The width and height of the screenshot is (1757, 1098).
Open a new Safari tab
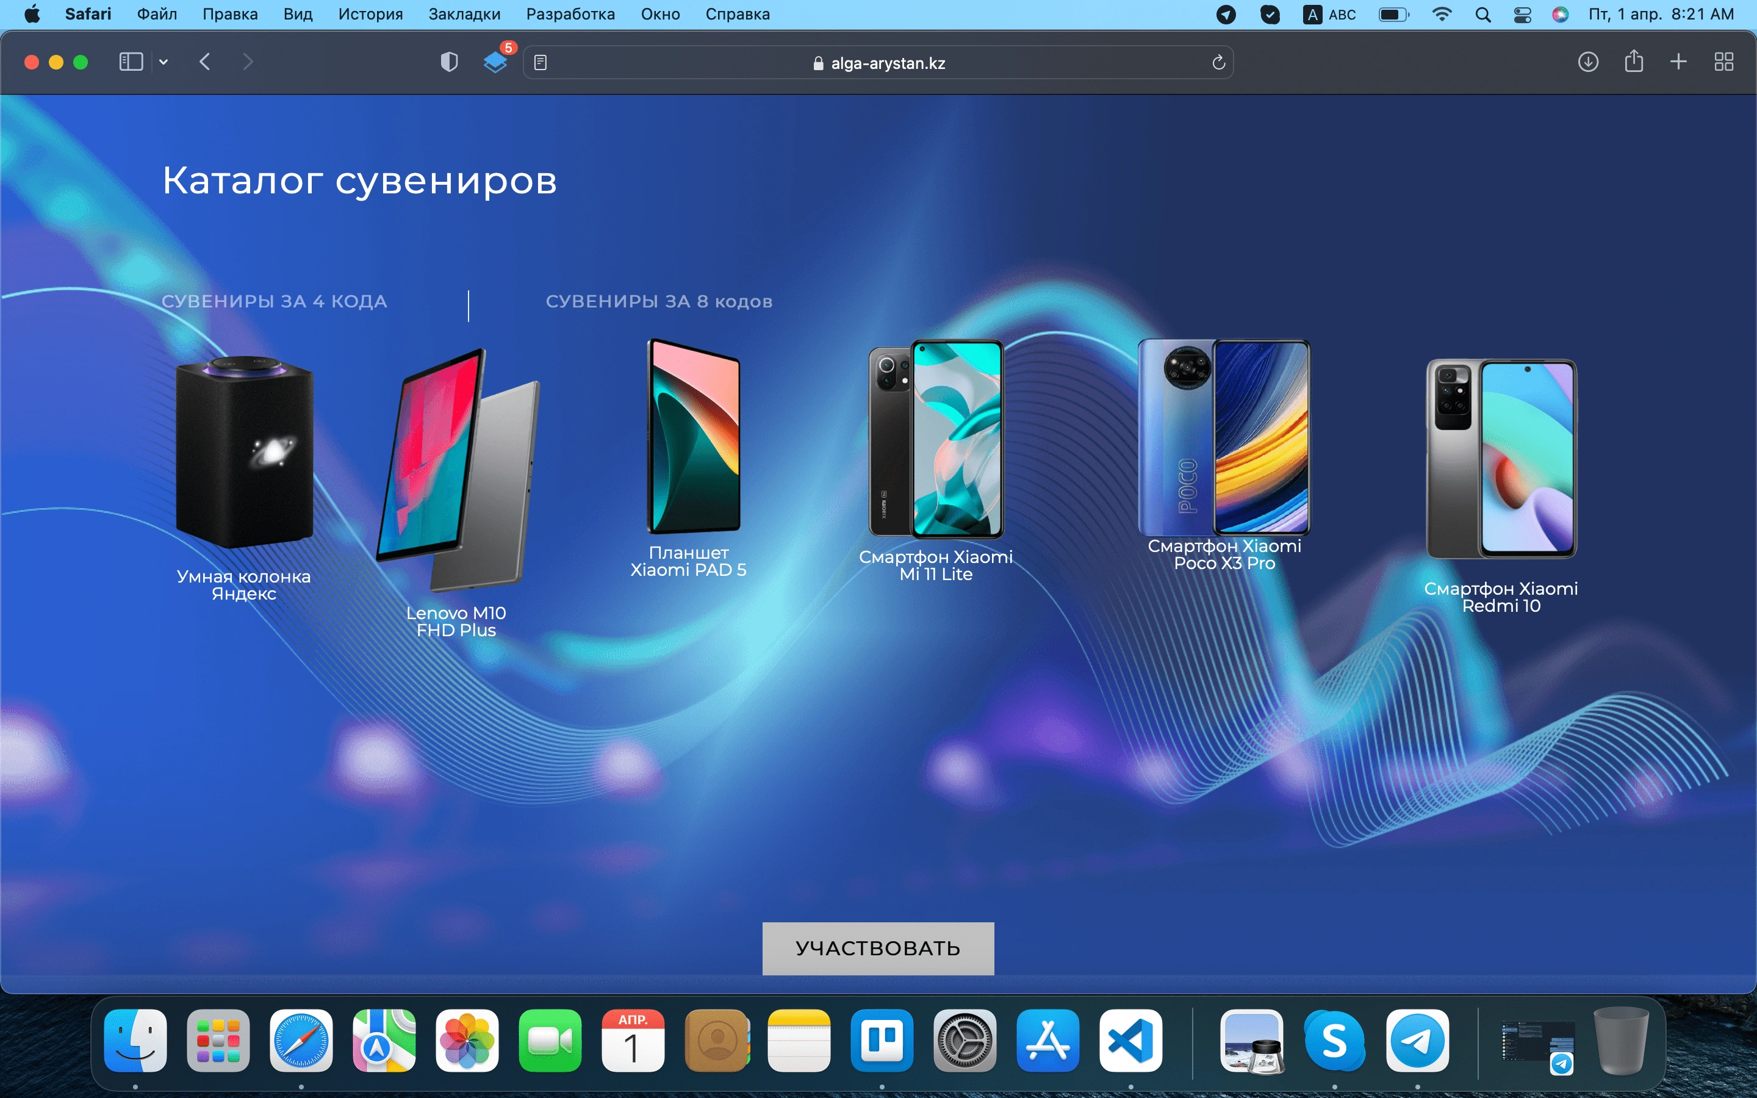click(x=1678, y=62)
